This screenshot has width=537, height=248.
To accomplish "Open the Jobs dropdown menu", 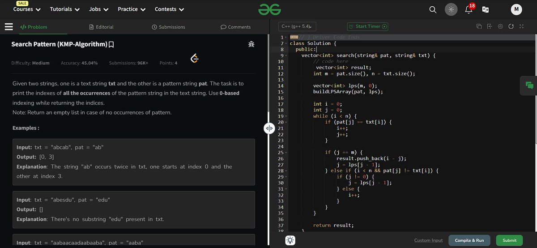I will [x=99, y=9].
